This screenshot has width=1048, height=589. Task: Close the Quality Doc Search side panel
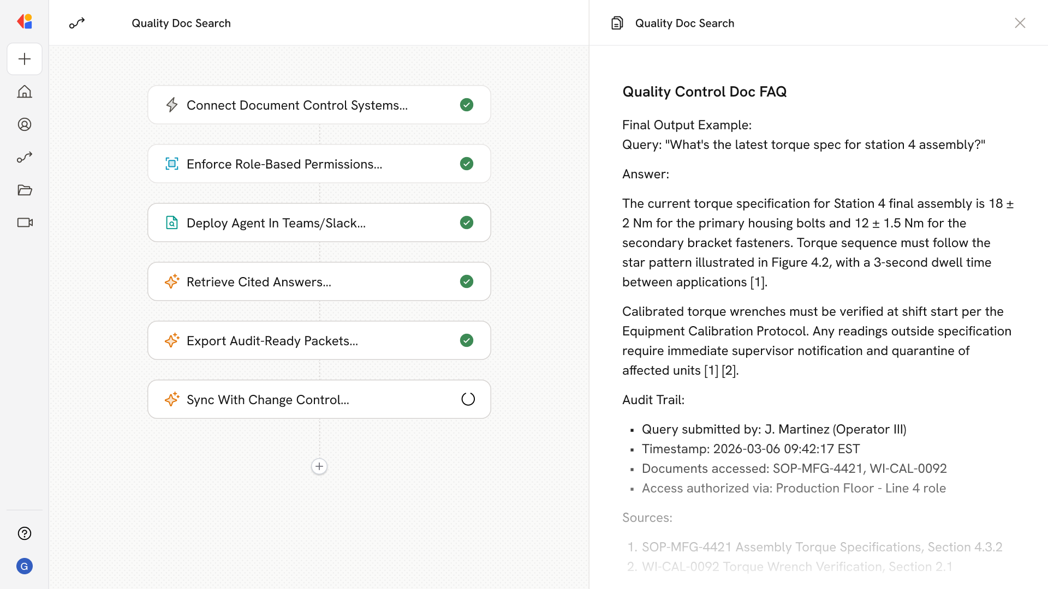pyautogui.click(x=1020, y=23)
